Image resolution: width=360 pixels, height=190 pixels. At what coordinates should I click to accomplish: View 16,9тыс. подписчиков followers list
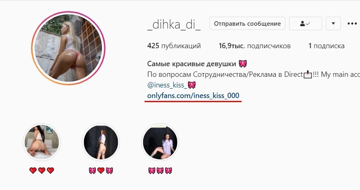click(255, 46)
